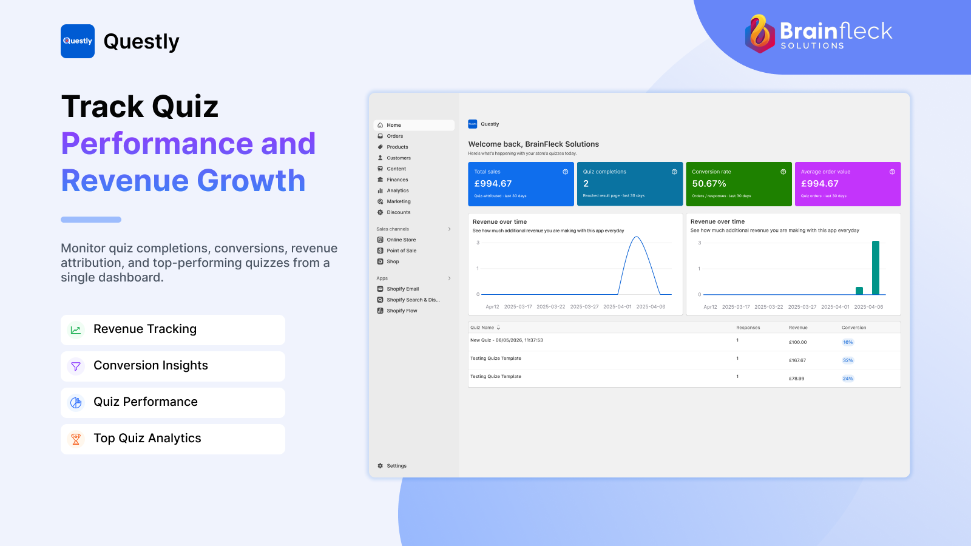
Task: Click the Responses column header
Action: pos(748,328)
